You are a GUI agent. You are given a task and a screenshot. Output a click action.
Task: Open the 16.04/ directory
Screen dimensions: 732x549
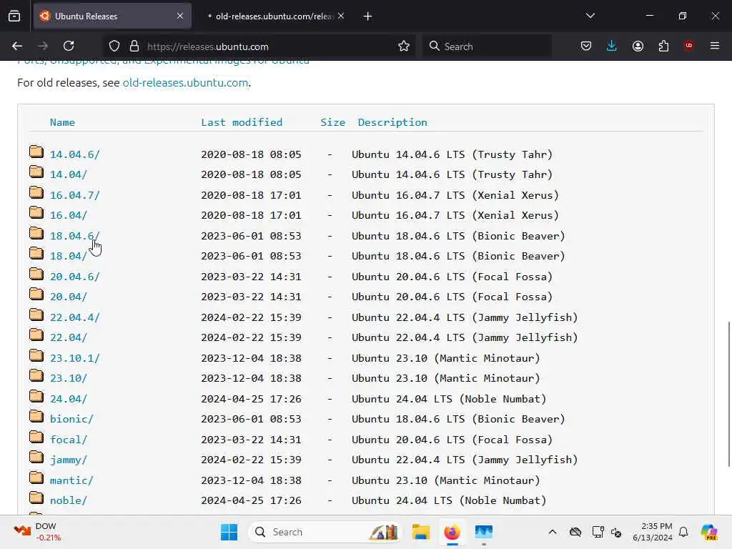click(x=69, y=215)
